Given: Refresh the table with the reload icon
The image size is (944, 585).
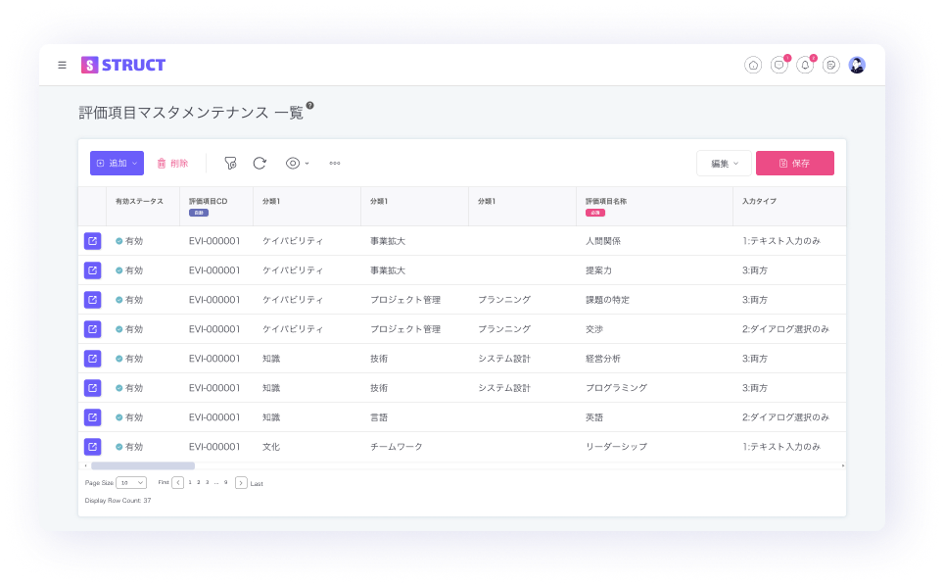Looking at the screenshot, I should (x=260, y=163).
